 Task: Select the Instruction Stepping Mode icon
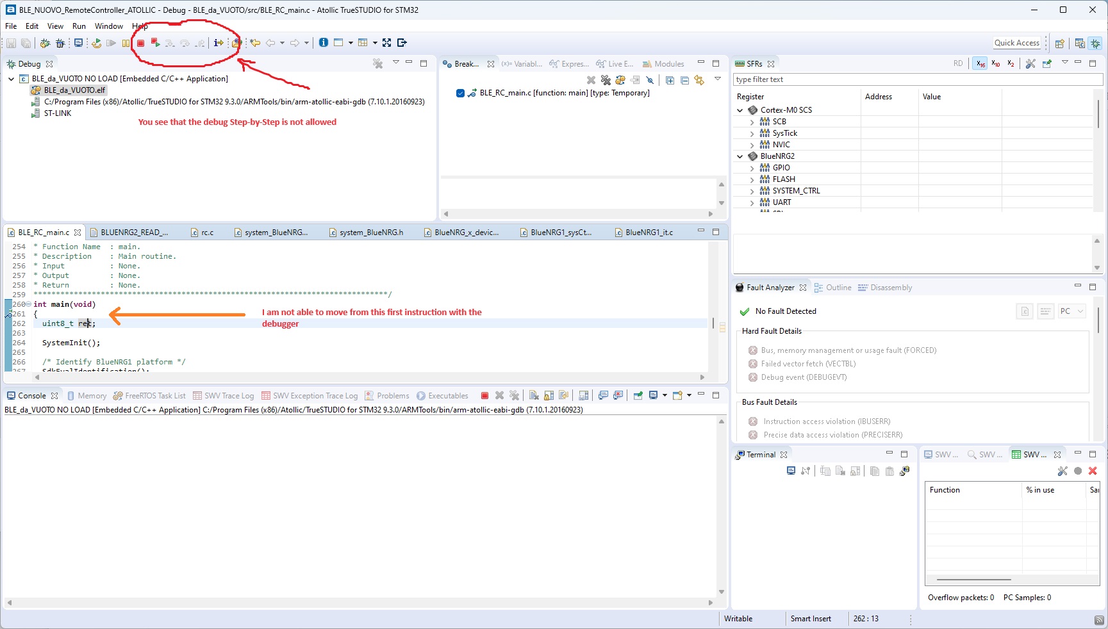coord(219,42)
